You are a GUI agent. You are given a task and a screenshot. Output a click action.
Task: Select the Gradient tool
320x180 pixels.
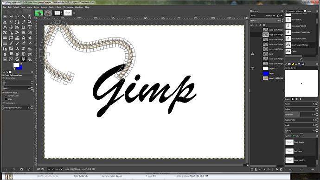coord(5,43)
